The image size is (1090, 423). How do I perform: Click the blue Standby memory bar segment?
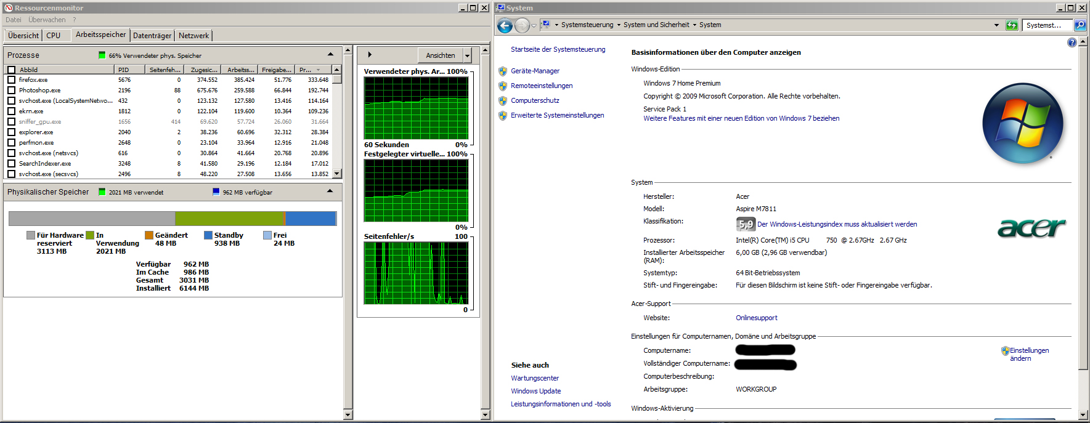point(310,218)
